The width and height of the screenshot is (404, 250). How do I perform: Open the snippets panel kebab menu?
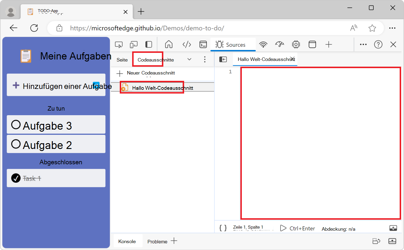205,59
